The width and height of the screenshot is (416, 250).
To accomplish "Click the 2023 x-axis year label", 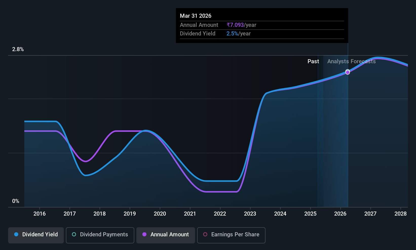I will click(x=250, y=214).
